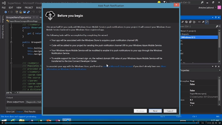222x125 pixels.
Task: Click the Collapse All icon in Solution Explorer
Action: click(x=190, y=22)
